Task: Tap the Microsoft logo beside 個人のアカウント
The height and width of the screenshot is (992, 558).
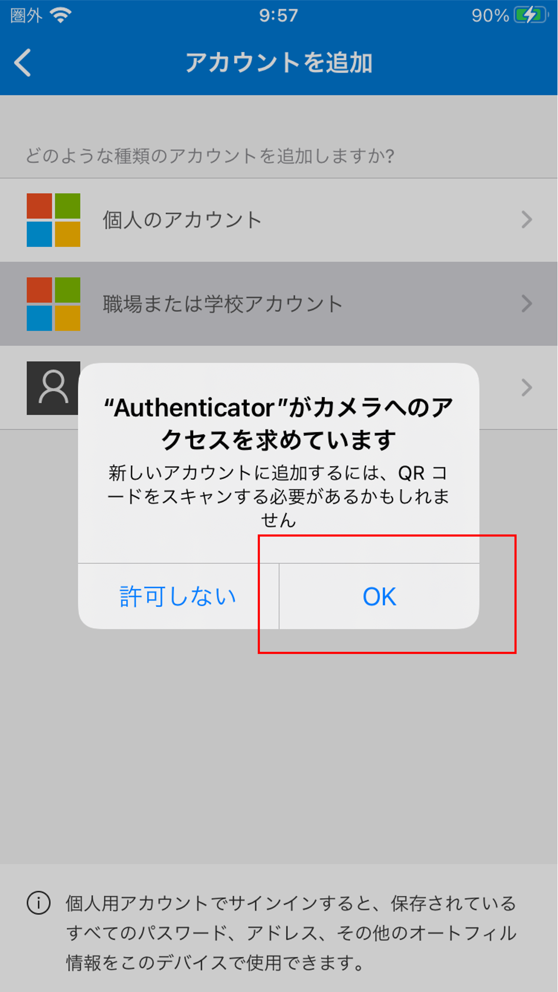Action: point(54,220)
